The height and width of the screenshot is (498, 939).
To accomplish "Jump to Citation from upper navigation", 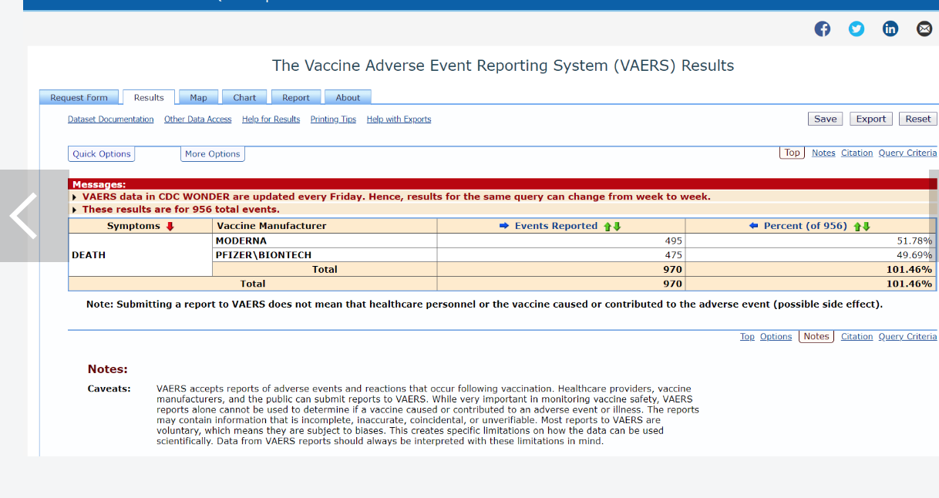I will 857,153.
